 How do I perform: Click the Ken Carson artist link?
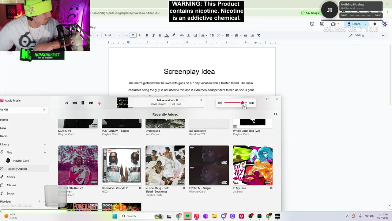pos(153,134)
